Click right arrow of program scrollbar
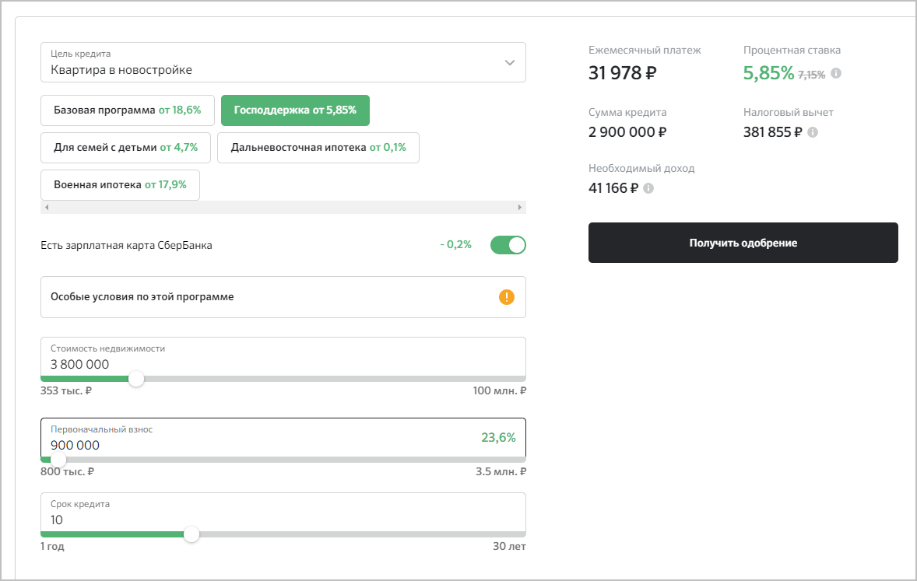 (x=520, y=208)
